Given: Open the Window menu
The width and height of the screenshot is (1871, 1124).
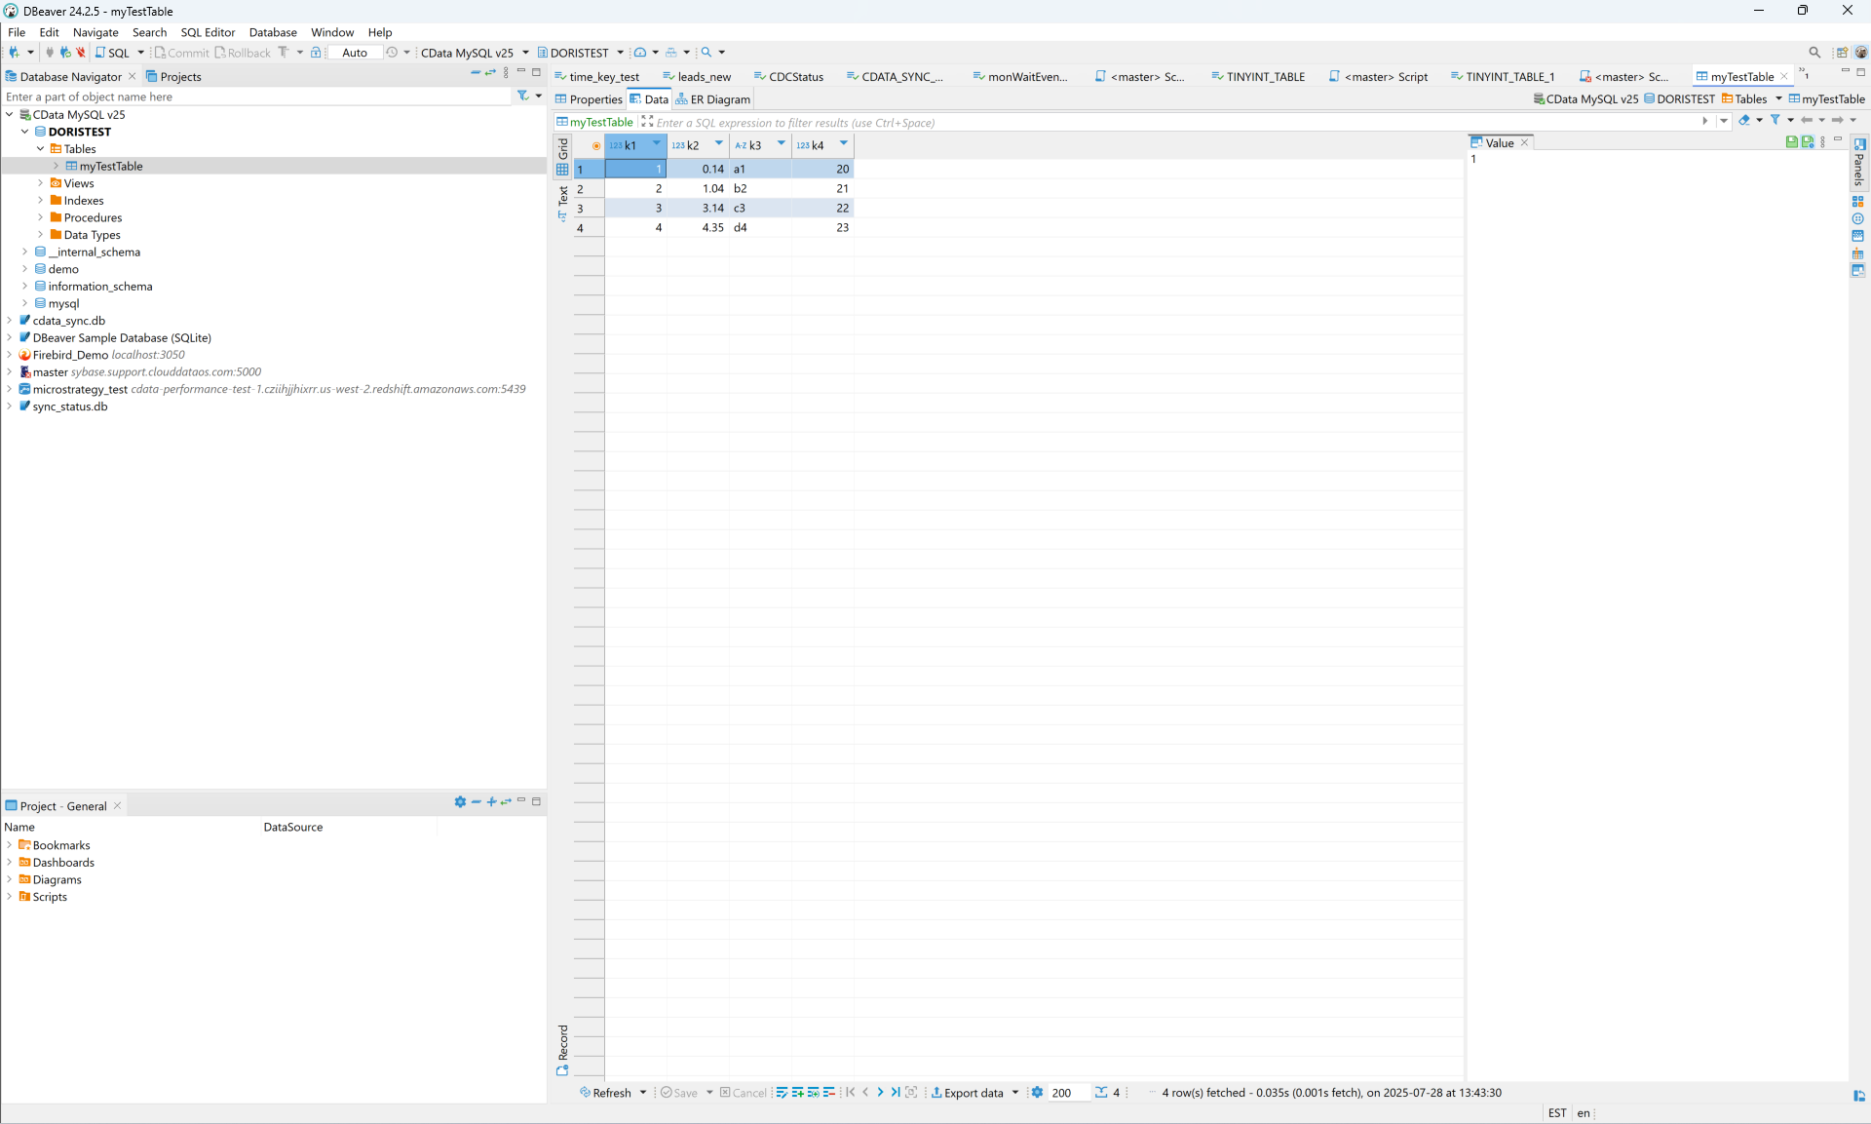Looking at the screenshot, I should point(331,32).
